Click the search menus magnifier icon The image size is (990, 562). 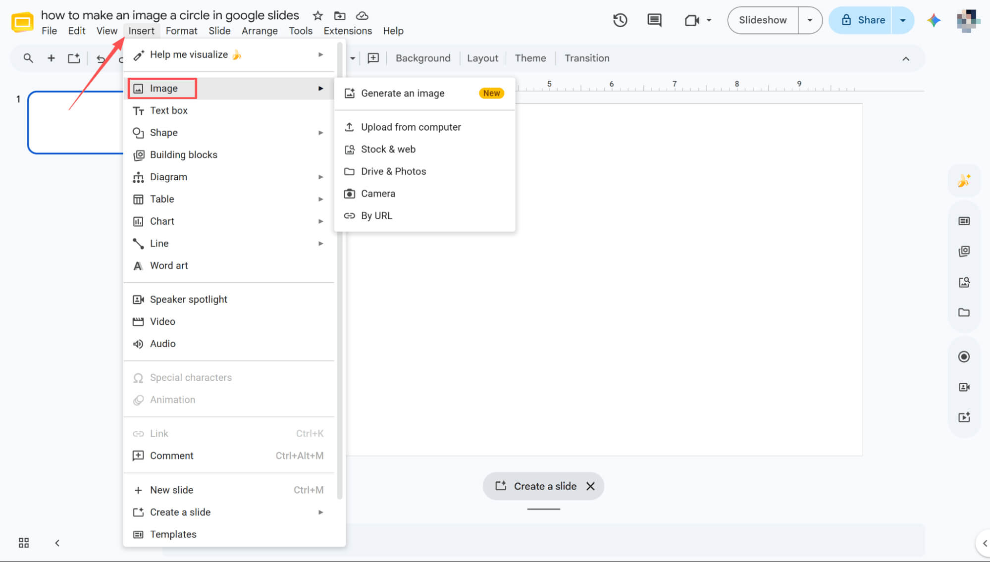click(x=28, y=58)
